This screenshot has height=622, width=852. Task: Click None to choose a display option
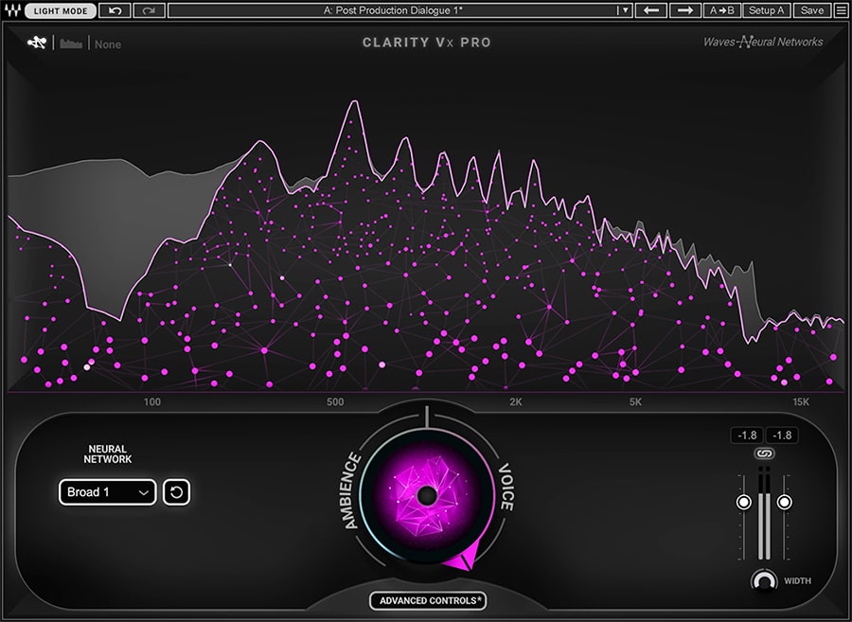tap(107, 44)
